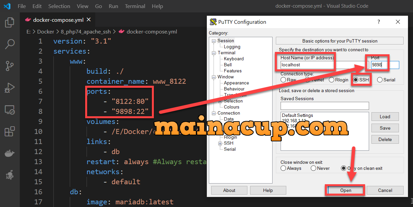413x207 pixels.
Task: Click the Saved Sessions name field
Action: tap(324, 106)
